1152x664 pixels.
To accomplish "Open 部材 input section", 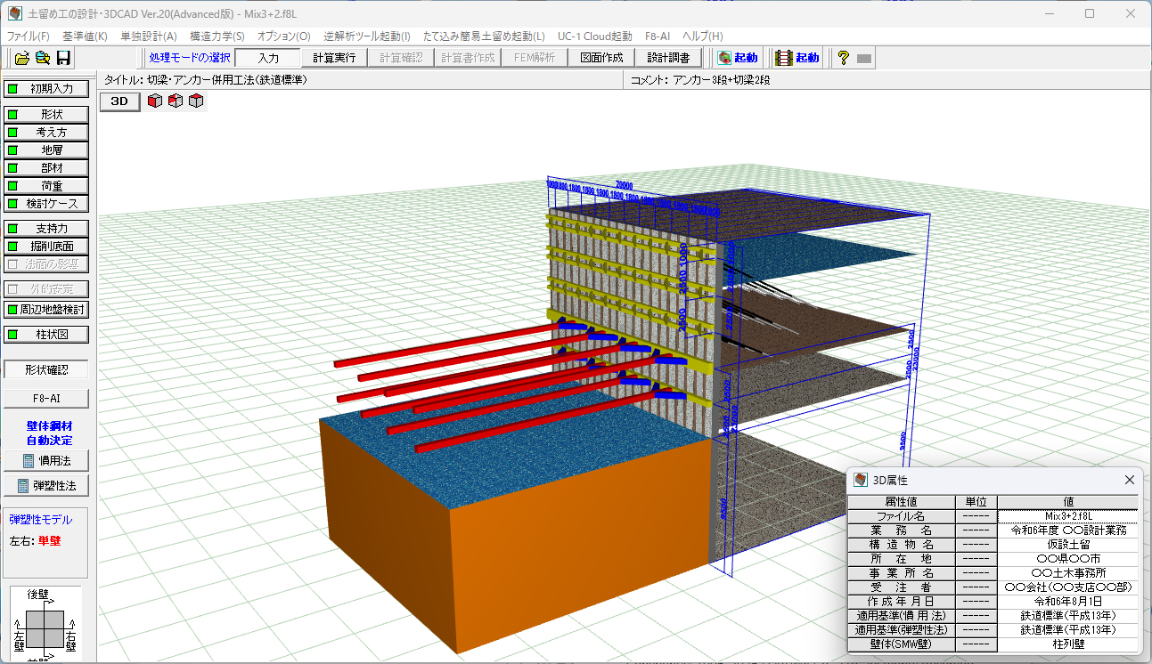I will click(47, 167).
